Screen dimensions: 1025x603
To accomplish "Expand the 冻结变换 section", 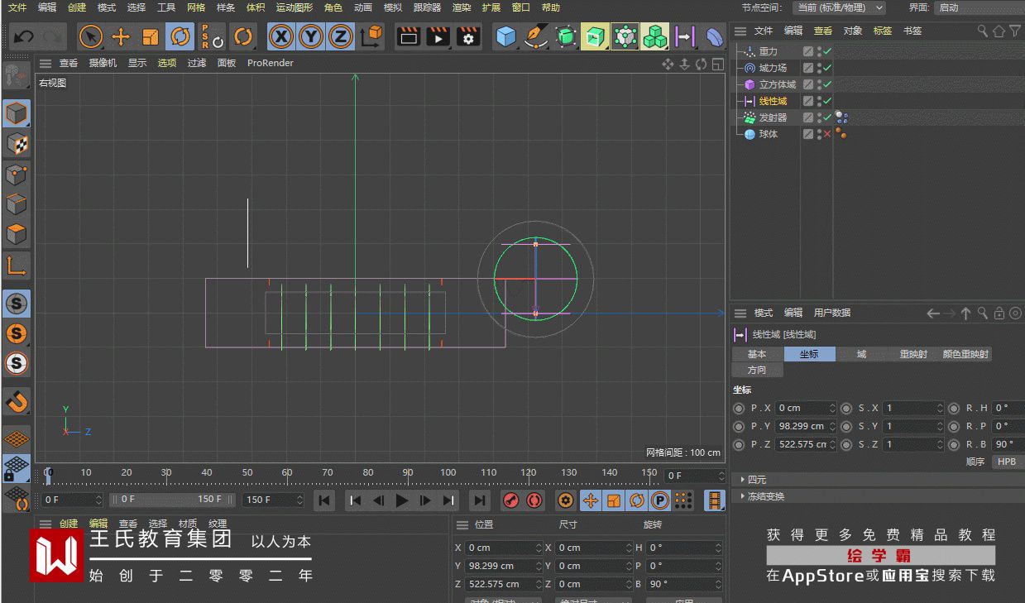I will click(x=765, y=496).
